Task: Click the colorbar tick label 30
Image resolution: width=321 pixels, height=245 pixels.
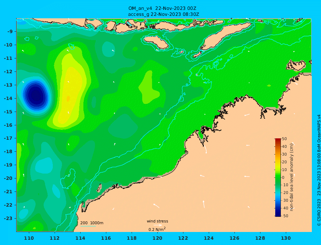Action: pos(284,154)
